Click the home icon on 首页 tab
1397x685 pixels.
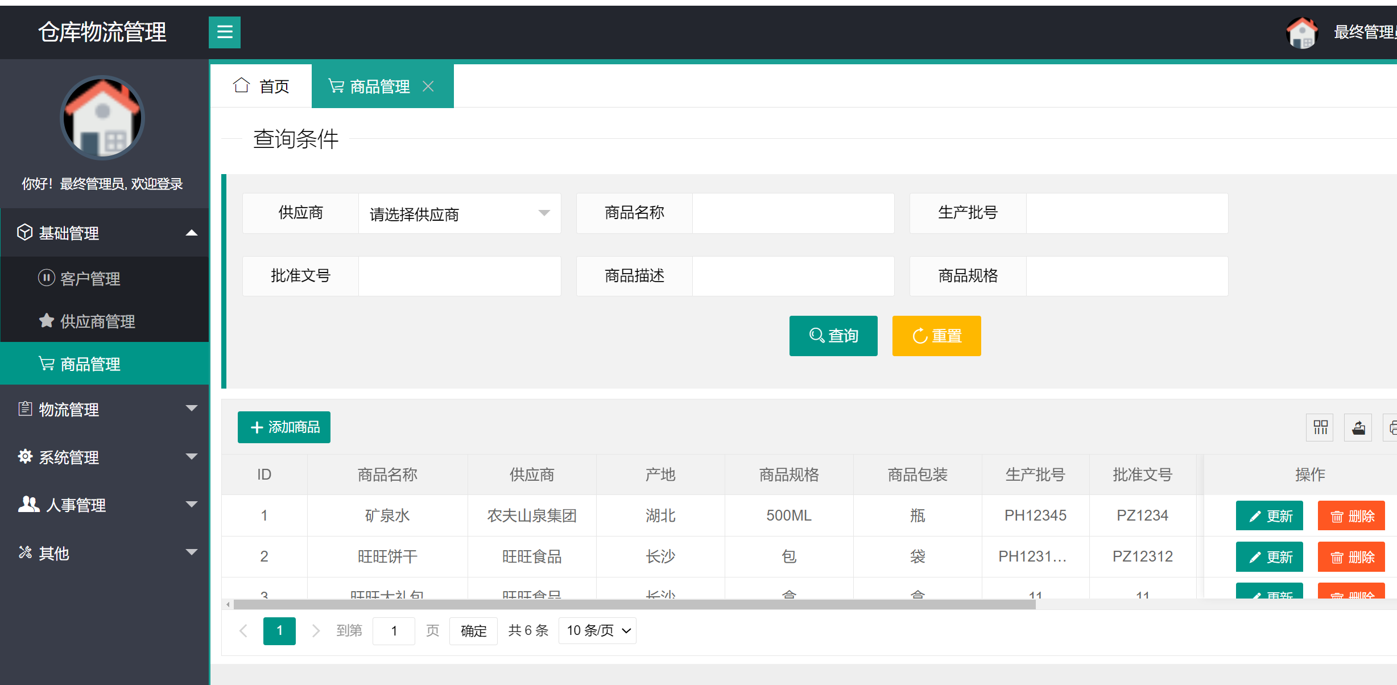(241, 85)
